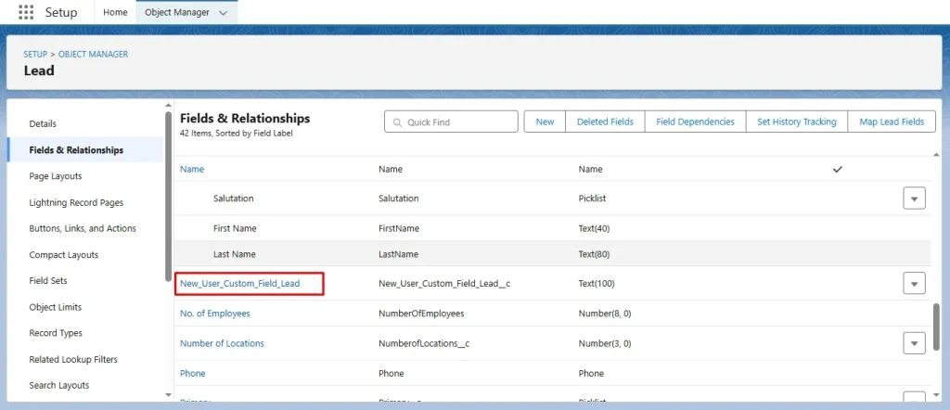Expand the Object Manager tab chevron

(223, 13)
